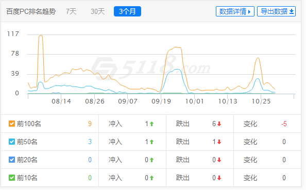Screen dimensions: 306x190
Task: Switch to the 7天 tab
Action: coord(71,11)
